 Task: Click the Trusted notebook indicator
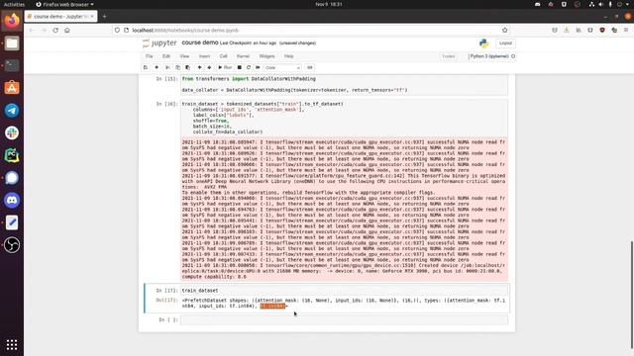pos(449,56)
